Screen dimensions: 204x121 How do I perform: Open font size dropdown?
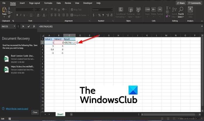coord(40,10)
